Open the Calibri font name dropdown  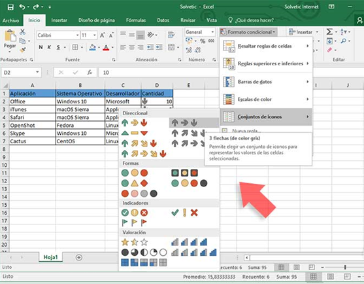(x=77, y=35)
